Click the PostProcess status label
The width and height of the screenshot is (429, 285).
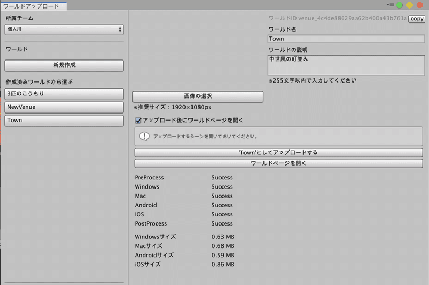tap(151, 223)
